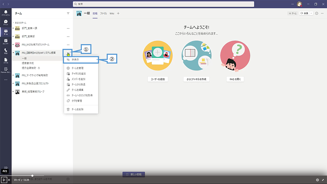
Task: Open the 会議 dropdown arrow
Action: 311,13
